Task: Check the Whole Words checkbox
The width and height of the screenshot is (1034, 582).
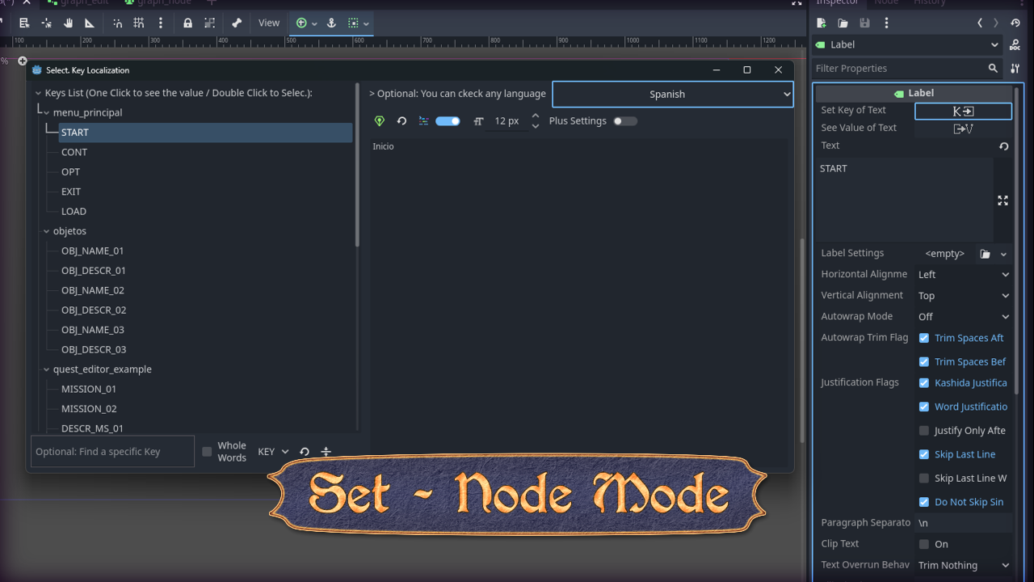Action: click(x=207, y=452)
